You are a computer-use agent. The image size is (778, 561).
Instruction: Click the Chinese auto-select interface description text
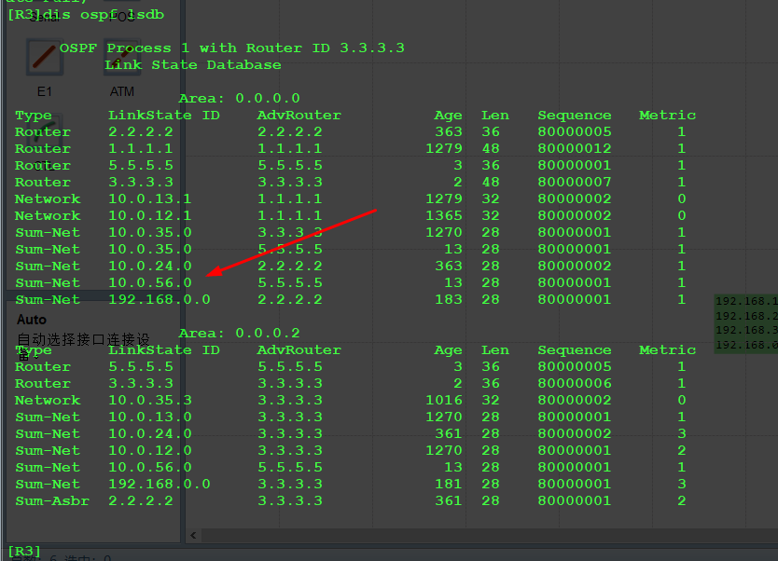pyautogui.click(x=83, y=347)
